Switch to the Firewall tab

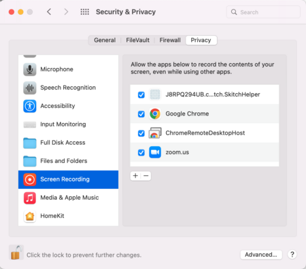170,40
